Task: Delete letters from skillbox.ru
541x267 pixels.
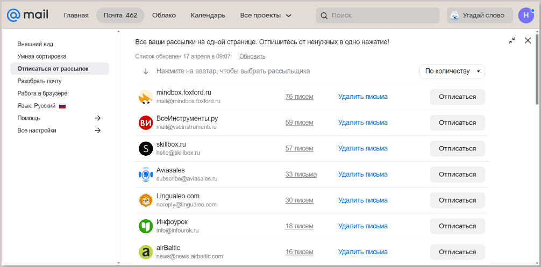Action: 363,148
